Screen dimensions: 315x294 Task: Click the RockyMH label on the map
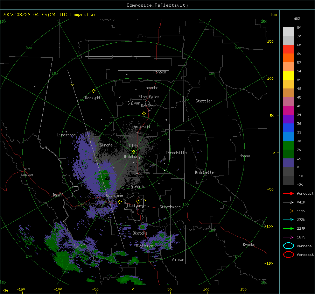[x=92, y=98]
